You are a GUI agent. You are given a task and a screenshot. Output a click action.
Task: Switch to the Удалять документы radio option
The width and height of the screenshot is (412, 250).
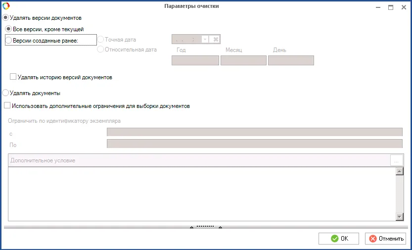[6, 93]
